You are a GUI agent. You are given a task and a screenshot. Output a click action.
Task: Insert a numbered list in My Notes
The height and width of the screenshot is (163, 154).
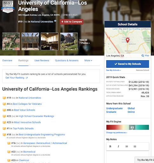(127, 146)
